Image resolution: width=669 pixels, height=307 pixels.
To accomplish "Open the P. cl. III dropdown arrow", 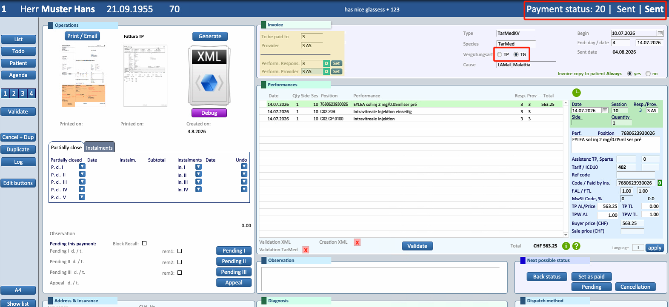I will point(82,182).
